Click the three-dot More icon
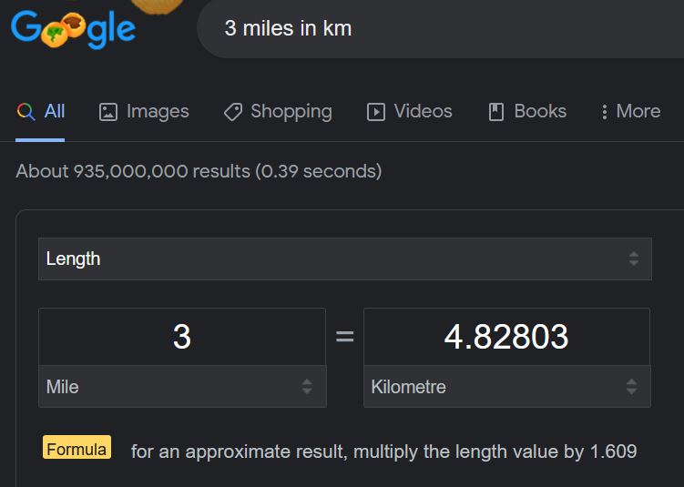Viewport: 684px width, 487px height. click(604, 112)
